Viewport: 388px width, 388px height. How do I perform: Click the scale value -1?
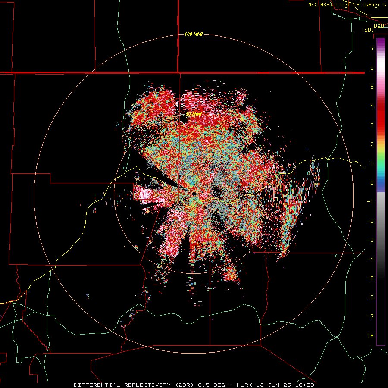[x=370, y=202]
